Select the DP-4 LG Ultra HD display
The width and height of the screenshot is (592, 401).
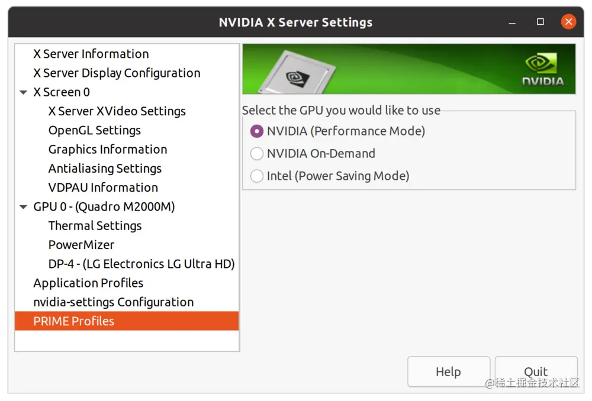[x=141, y=264]
